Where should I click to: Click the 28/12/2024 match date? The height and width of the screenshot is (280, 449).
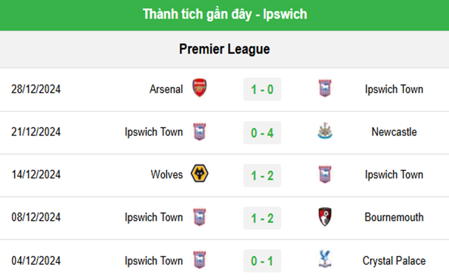(36, 89)
